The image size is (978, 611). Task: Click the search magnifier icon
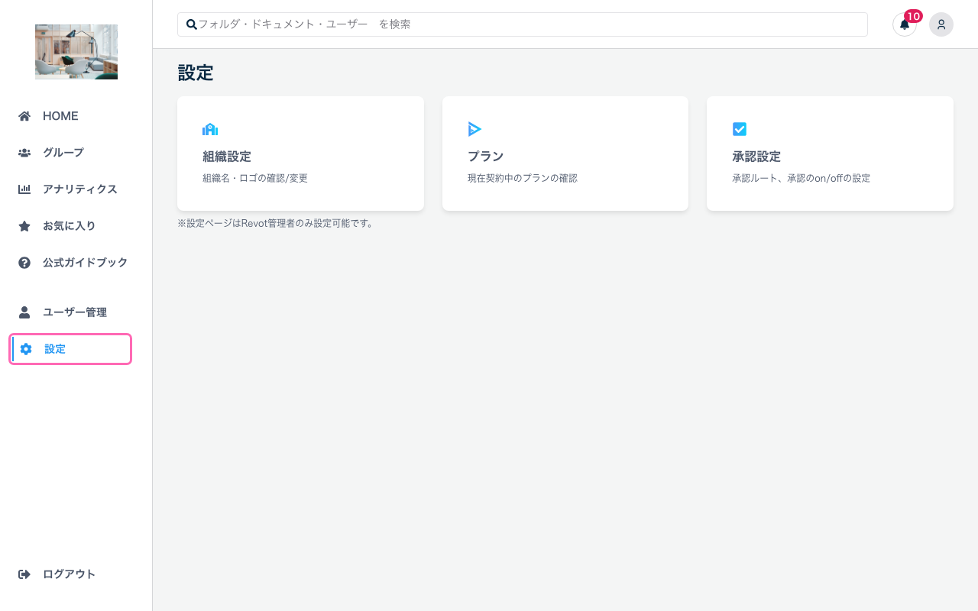pos(191,24)
